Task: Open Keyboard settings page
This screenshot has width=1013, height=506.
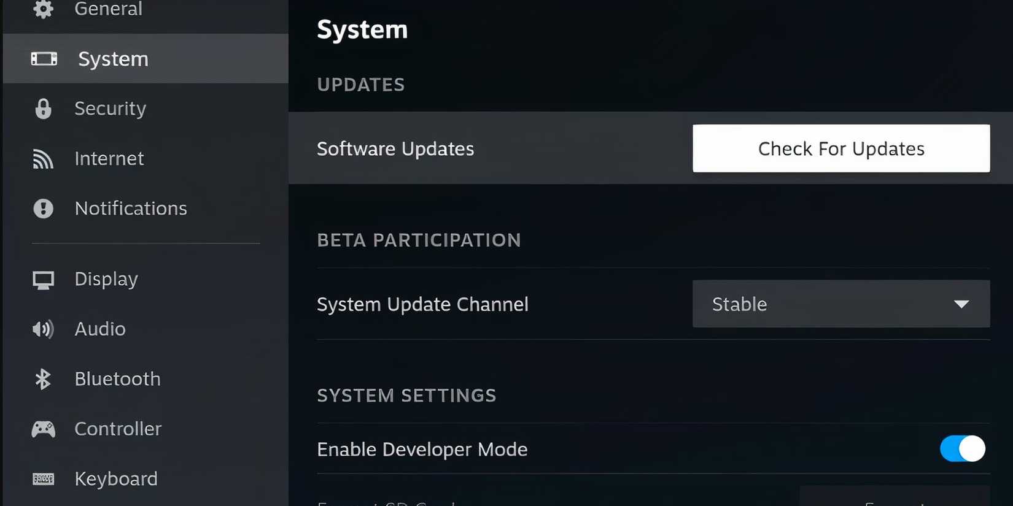Action: pos(146,479)
